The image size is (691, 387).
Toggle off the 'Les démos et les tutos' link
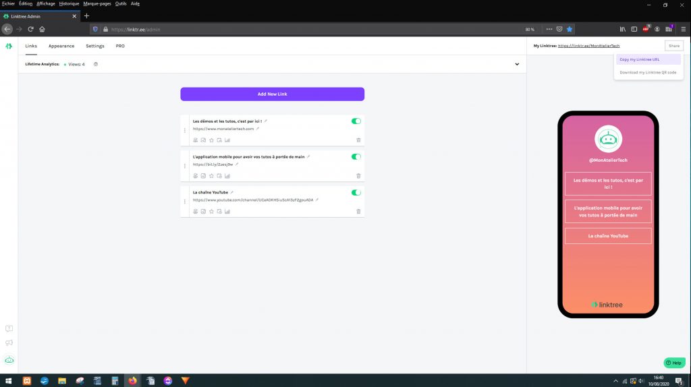pyautogui.click(x=356, y=121)
